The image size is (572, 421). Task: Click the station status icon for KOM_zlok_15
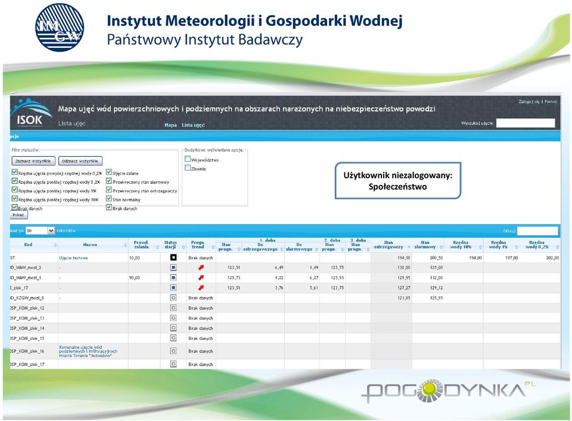pos(173,339)
